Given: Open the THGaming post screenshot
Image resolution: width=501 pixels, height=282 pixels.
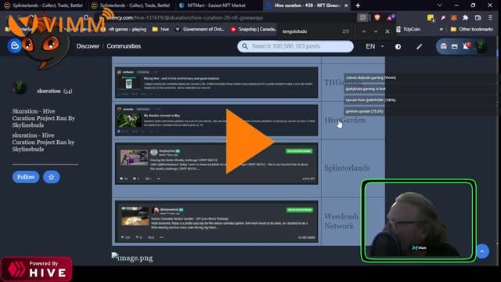Looking at the screenshot, I should pyautogui.click(x=217, y=82).
